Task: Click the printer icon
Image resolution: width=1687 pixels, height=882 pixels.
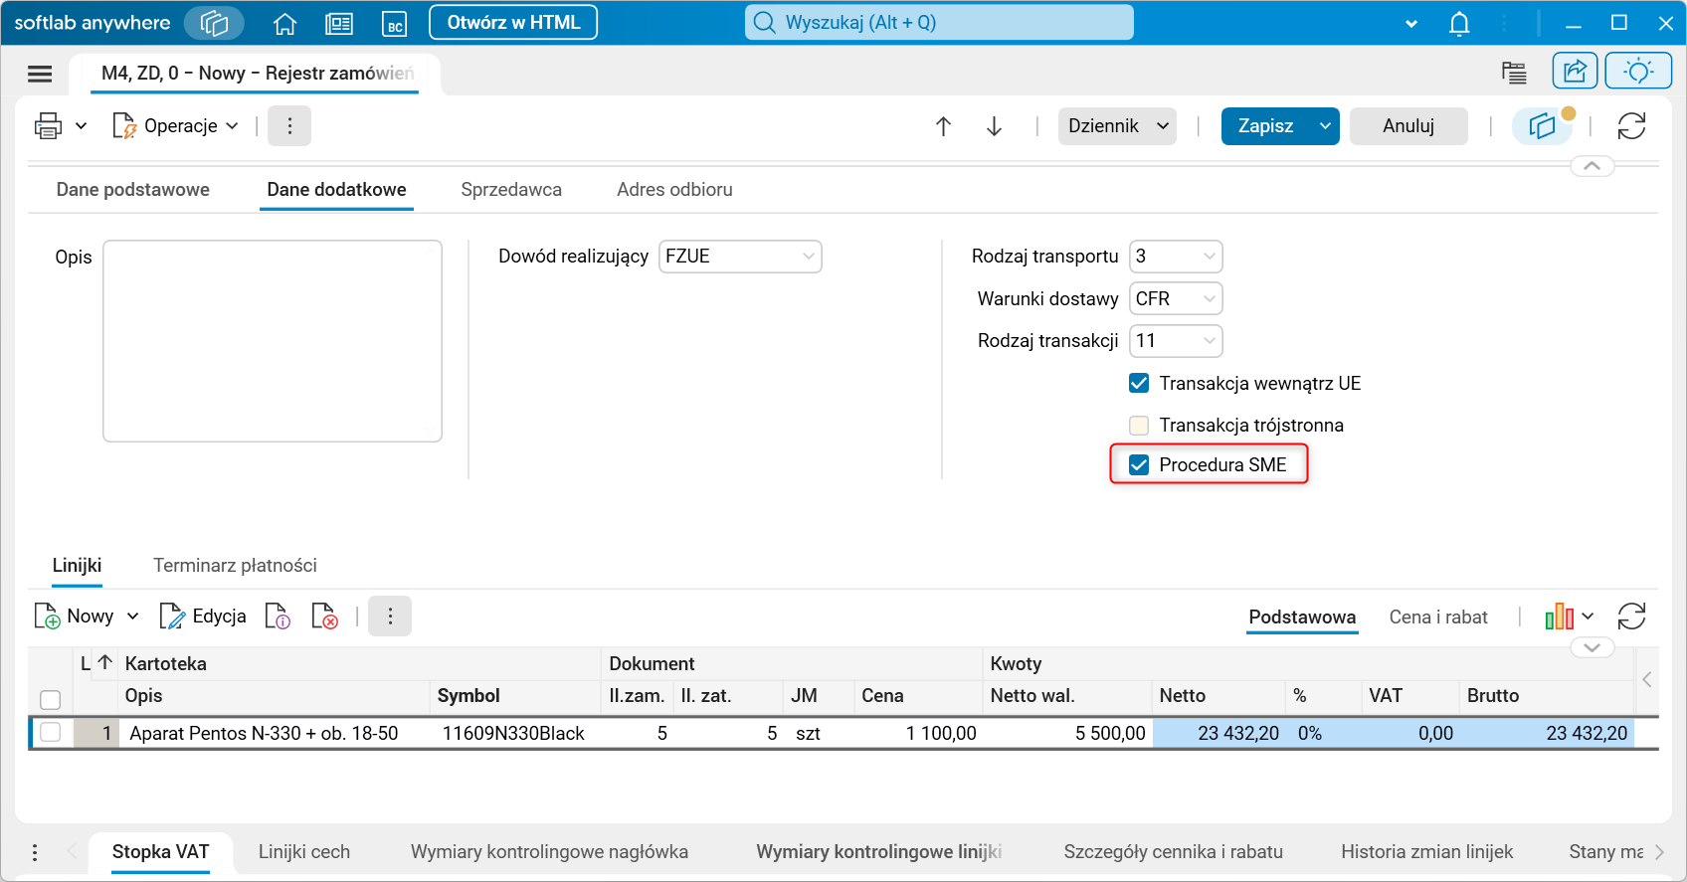Action: (x=48, y=126)
